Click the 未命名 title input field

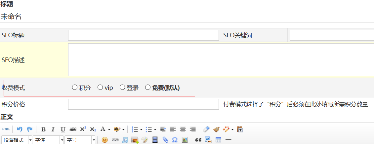pos(187,16)
